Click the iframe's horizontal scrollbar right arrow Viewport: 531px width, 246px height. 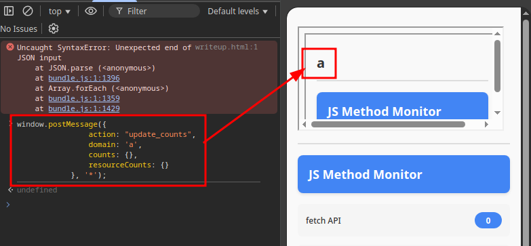coord(487,124)
